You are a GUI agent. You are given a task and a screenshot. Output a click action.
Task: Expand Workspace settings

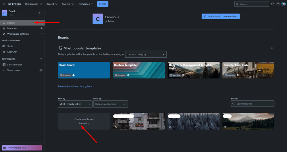(x=22, y=34)
